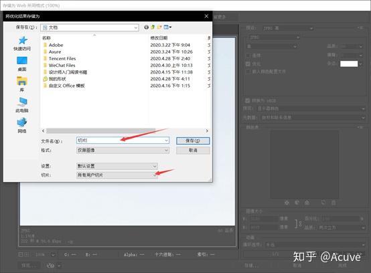The width and height of the screenshot is (371, 273).
Task: Open the 预览 preview profile dropdown
Action: 311,108
